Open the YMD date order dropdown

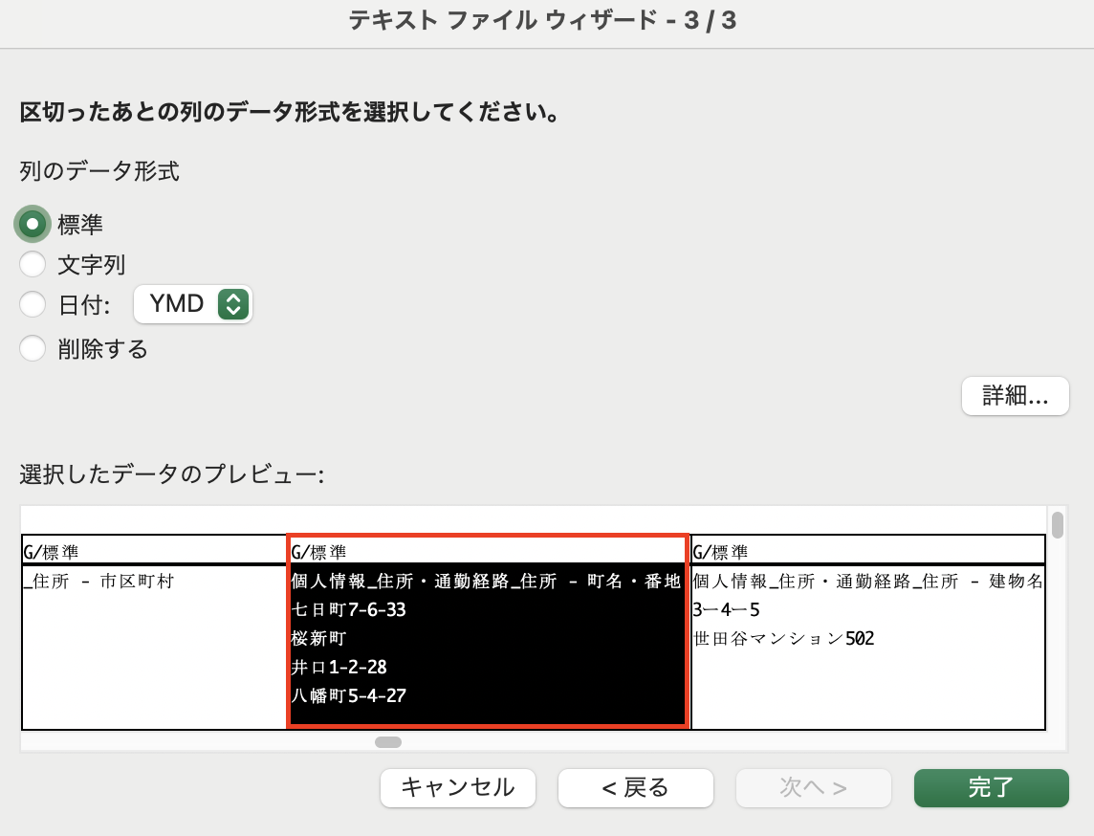pyautogui.click(x=192, y=303)
